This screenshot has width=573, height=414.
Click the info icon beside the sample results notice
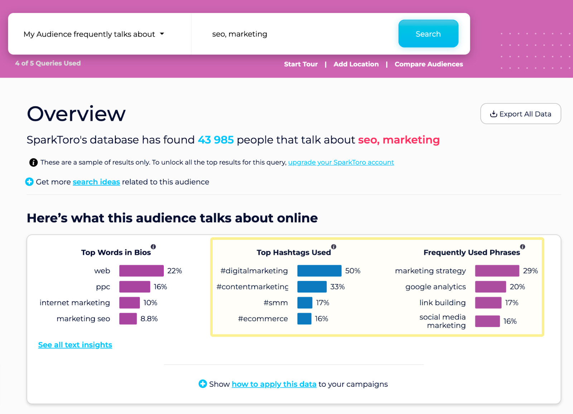33,162
